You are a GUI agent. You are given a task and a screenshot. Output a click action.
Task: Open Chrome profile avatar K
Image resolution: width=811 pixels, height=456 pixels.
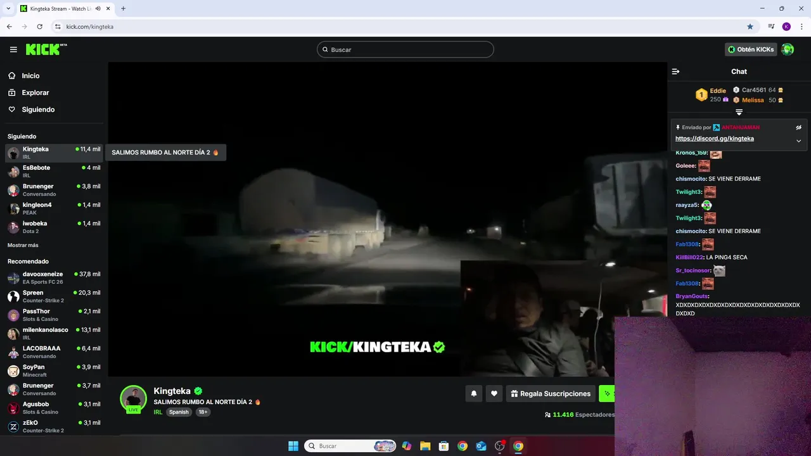(x=786, y=27)
